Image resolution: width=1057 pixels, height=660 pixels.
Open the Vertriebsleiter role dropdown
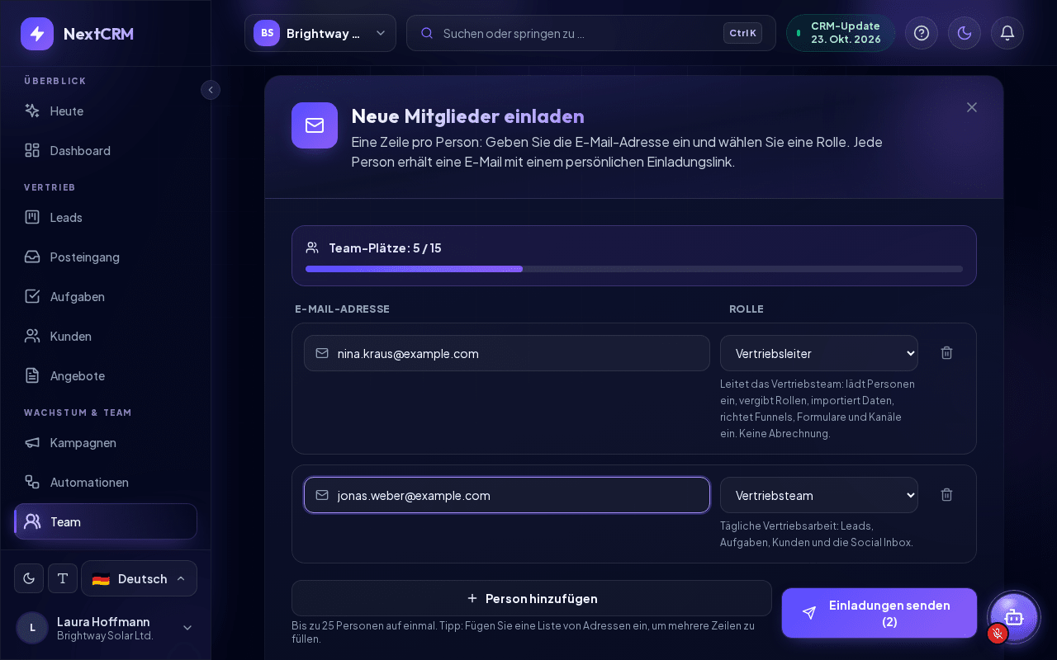819,353
